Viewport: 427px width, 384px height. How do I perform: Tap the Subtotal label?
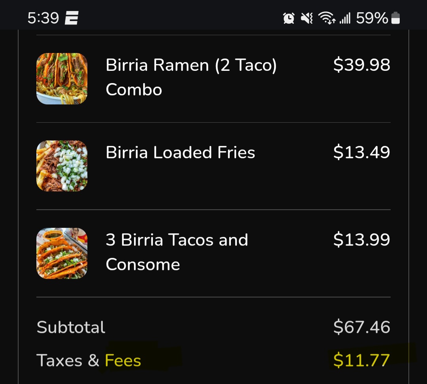pyautogui.click(x=71, y=327)
